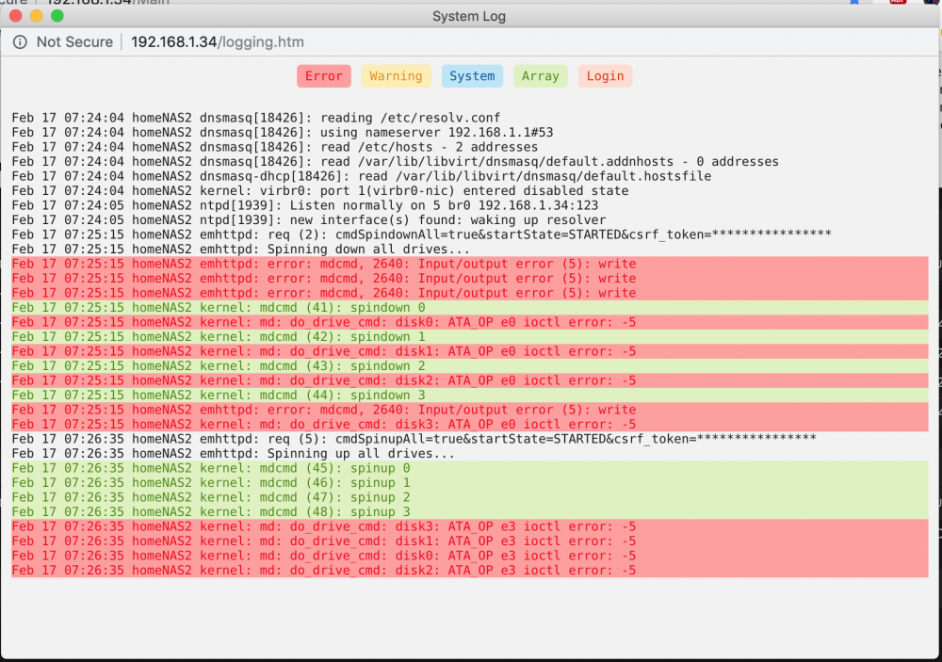Select the 'disk0: ATA_OP e3 ioctl error' line
Screen dimensions: 942x662
coord(470,556)
